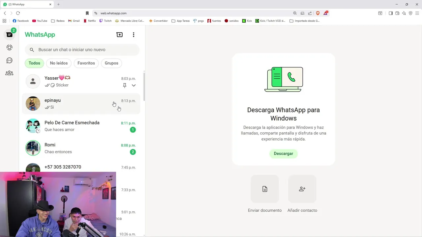Open the Brave Wallet icon
The width and height of the screenshot is (422, 237).
(x=397, y=13)
